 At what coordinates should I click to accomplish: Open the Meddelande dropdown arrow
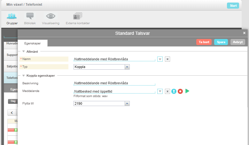(160, 91)
